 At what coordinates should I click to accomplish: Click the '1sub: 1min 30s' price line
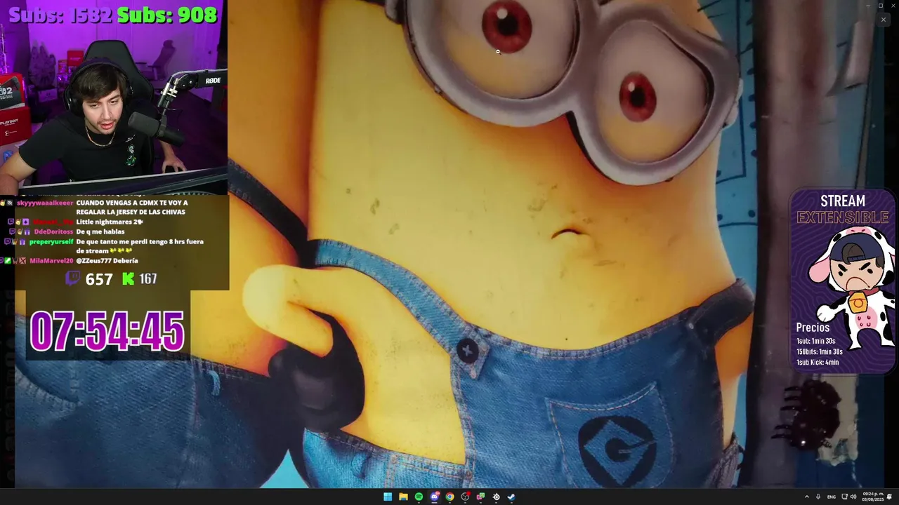coord(816,341)
